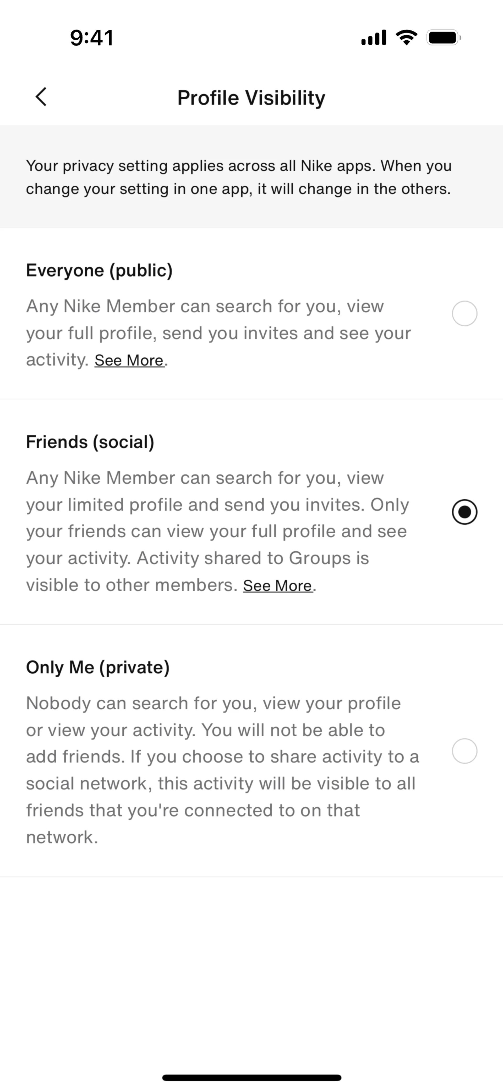Open See More link under Everyone option
Viewport: 503px width, 1091px height.
(129, 360)
